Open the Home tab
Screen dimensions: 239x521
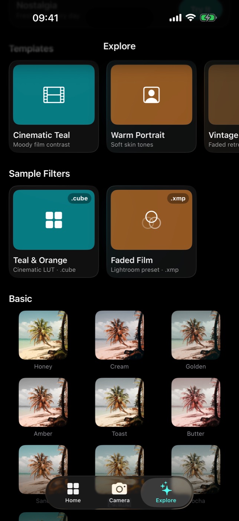point(73,493)
